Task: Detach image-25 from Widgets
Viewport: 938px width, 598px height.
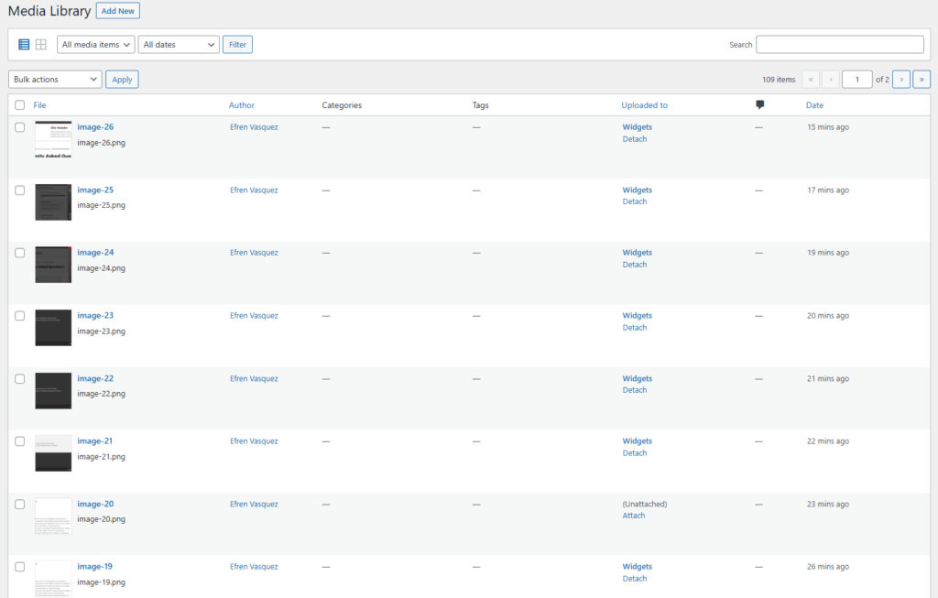Action: (635, 201)
